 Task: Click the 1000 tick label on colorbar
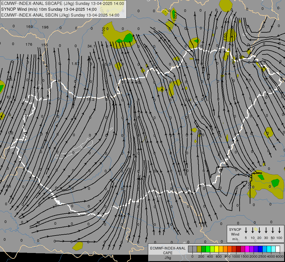point(236,256)
